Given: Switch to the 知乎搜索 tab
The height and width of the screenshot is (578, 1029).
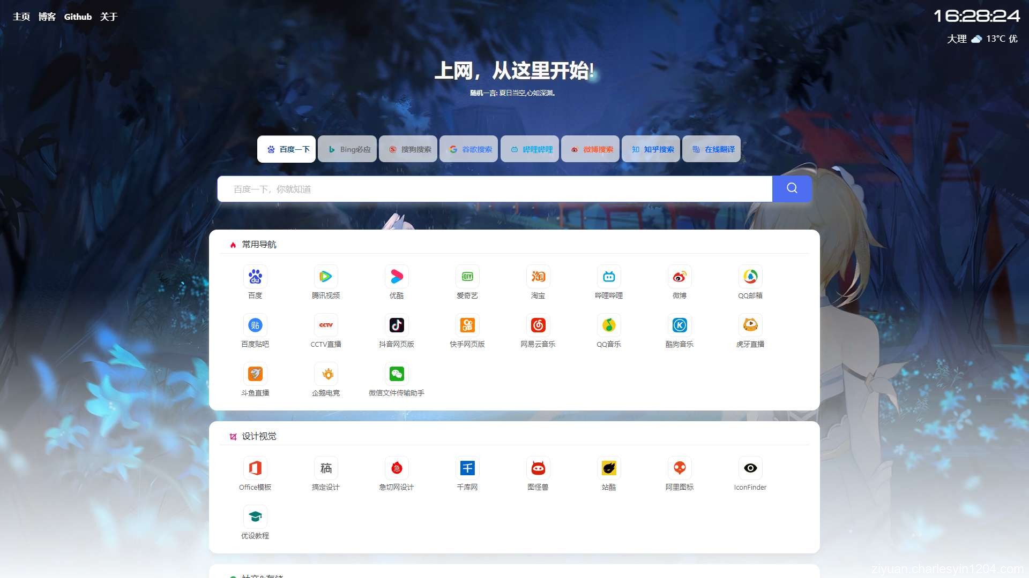Looking at the screenshot, I should tap(650, 149).
